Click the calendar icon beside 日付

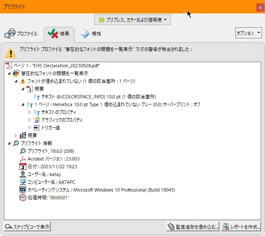[x=23, y=167]
